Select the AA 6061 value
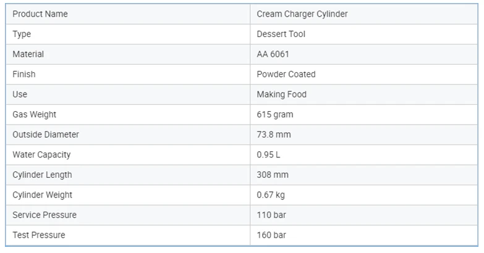Viewport: 484px width, 253px height. (273, 54)
